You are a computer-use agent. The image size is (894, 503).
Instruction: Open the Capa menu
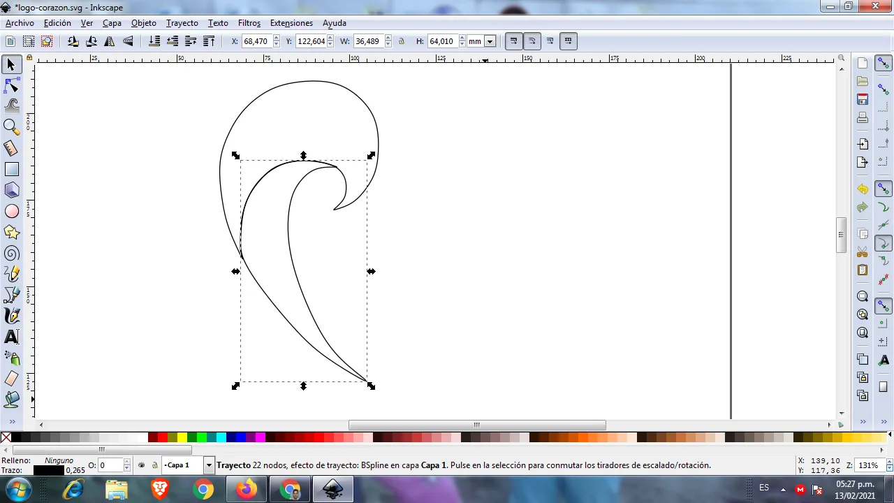click(x=112, y=23)
